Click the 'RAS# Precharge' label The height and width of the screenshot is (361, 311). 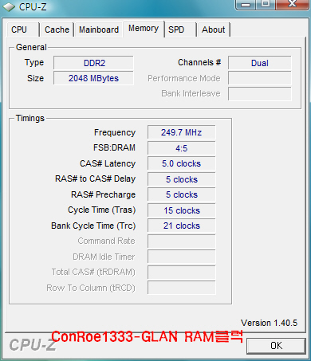103,194
